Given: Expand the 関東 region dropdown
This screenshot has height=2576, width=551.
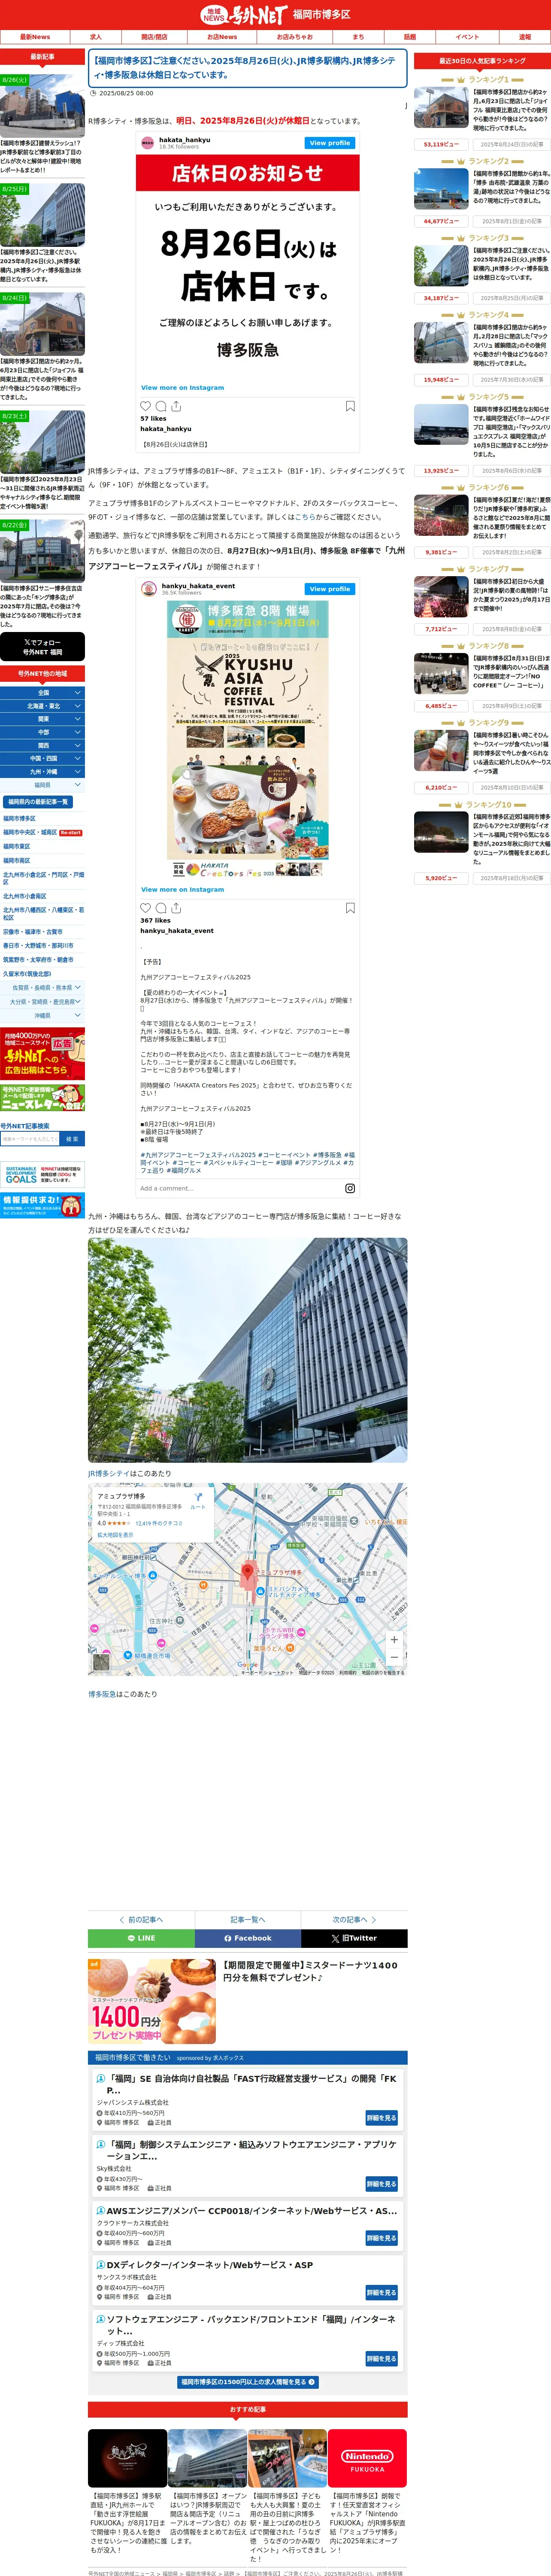Looking at the screenshot, I should tap(42, 719).
